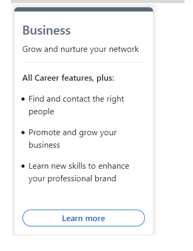This screenshot has height=251, width=193.
Task: Click the dark slate bar atop Business card
Action: pos(84,9)
